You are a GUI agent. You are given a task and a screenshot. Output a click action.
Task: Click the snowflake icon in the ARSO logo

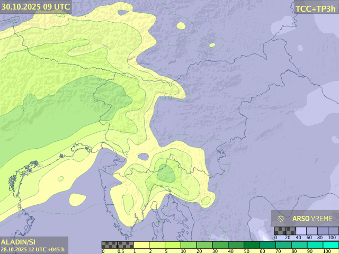pyautogui.click(x=281, y=218)
